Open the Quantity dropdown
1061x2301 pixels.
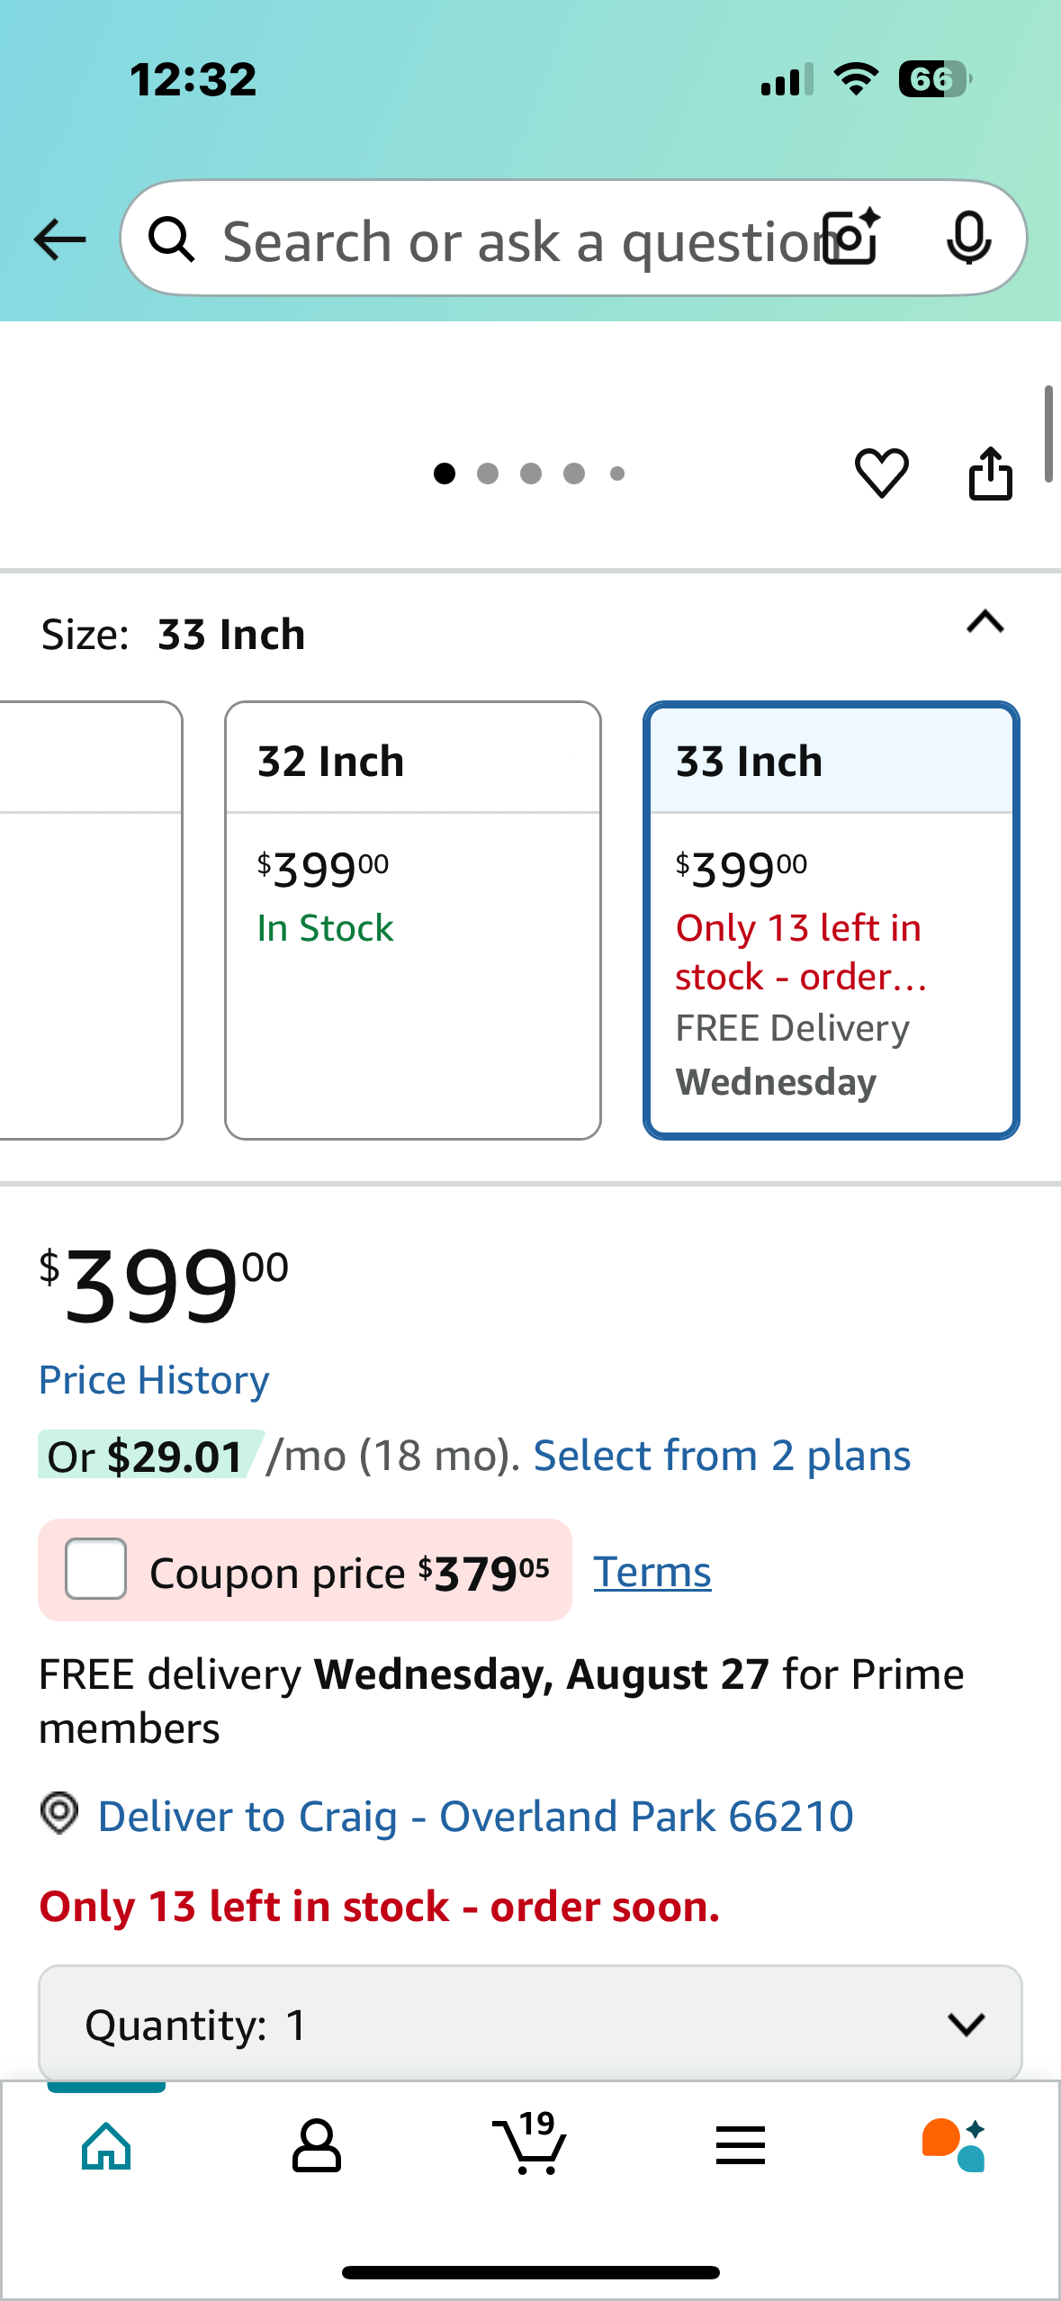[530, 2024]
